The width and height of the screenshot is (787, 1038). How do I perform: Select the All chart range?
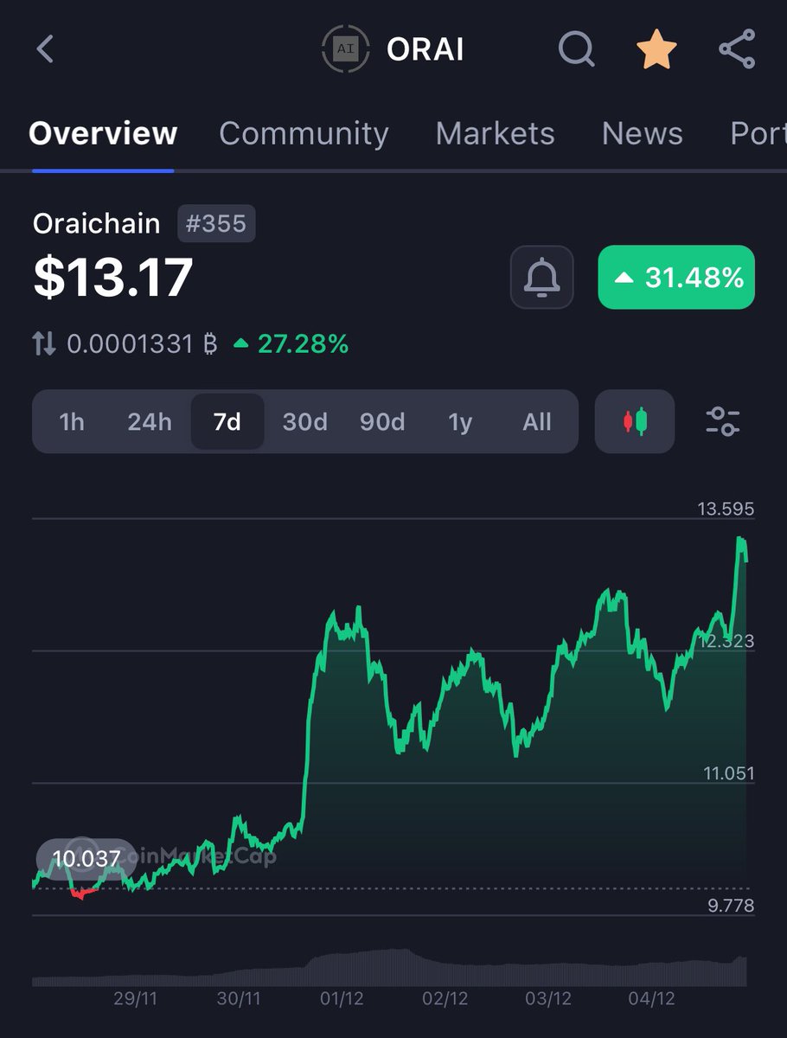(x=536, y=422)
